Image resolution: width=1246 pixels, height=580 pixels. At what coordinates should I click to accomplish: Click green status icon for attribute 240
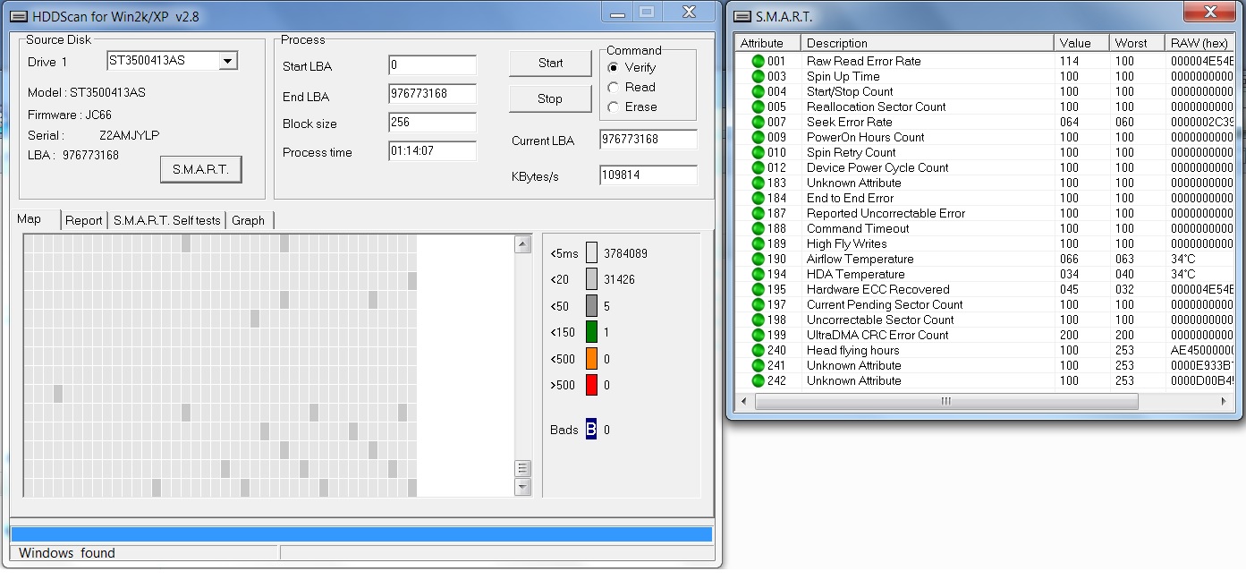tap(759, 350)
